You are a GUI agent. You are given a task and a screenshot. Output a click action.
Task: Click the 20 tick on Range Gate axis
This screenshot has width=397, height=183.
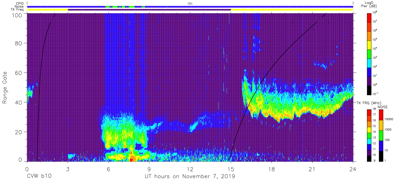tap(19, 132)
